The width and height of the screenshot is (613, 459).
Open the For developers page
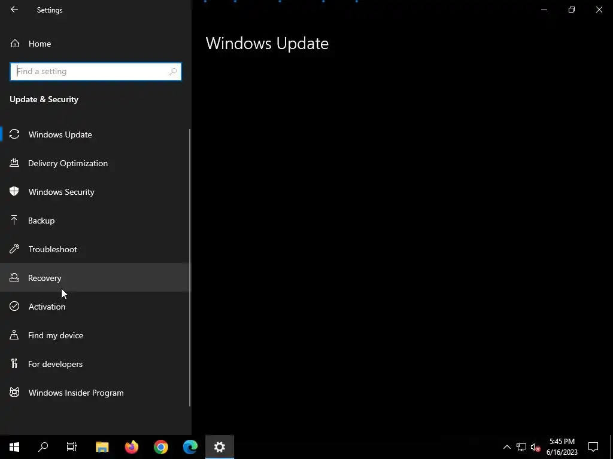95,364
